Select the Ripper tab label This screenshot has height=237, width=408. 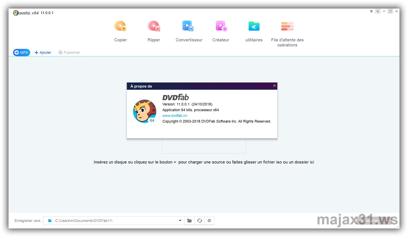[154, 40]
